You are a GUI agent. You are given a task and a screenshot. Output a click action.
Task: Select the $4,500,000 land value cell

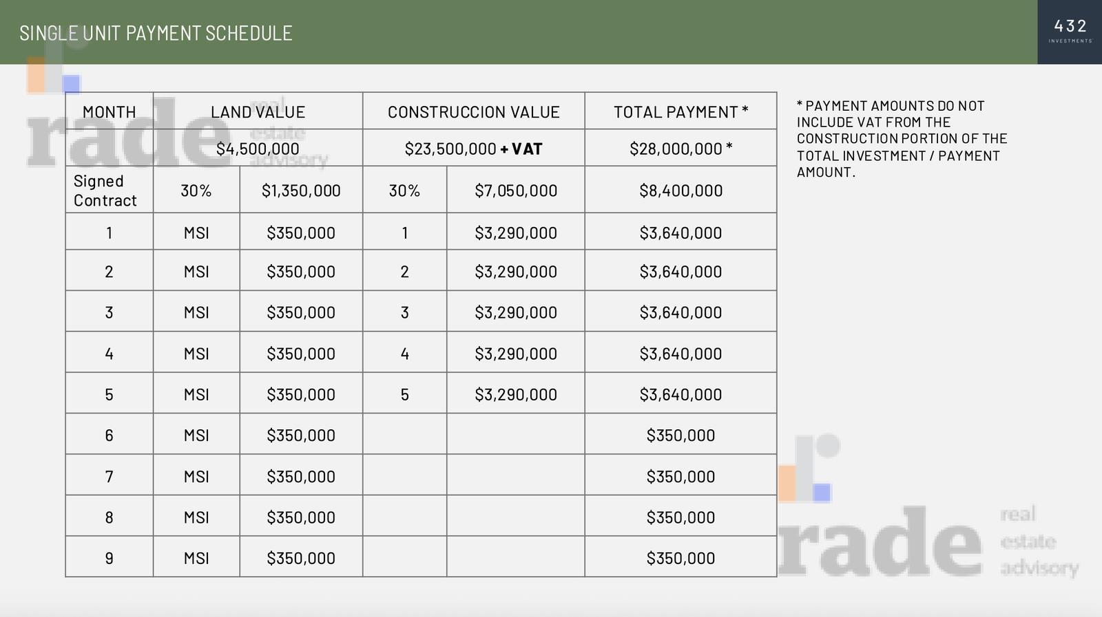point(258,148)
